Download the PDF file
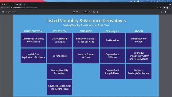This screenshot has height=97, width=172. click(162, 12)
